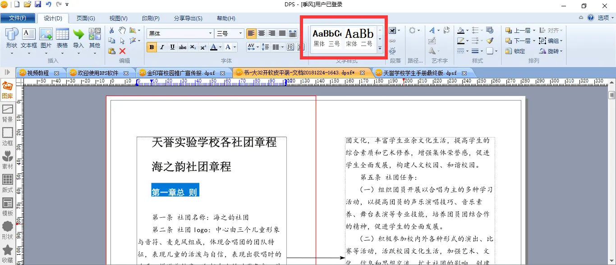Viewport: 616px width, 265px height.
Task: Click the format painter brush icon
Action: tap(490, 41)
